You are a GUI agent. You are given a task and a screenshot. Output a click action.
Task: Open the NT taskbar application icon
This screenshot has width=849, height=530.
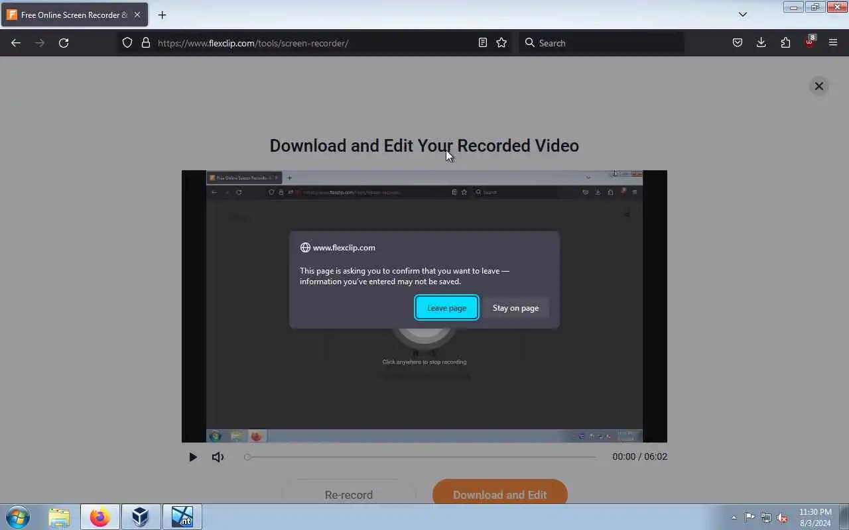(x=182, y=517)
